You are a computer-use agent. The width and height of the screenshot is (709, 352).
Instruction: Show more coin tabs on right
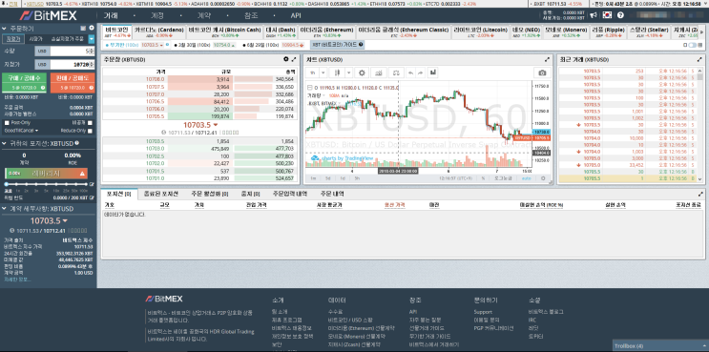click(701, 31)
